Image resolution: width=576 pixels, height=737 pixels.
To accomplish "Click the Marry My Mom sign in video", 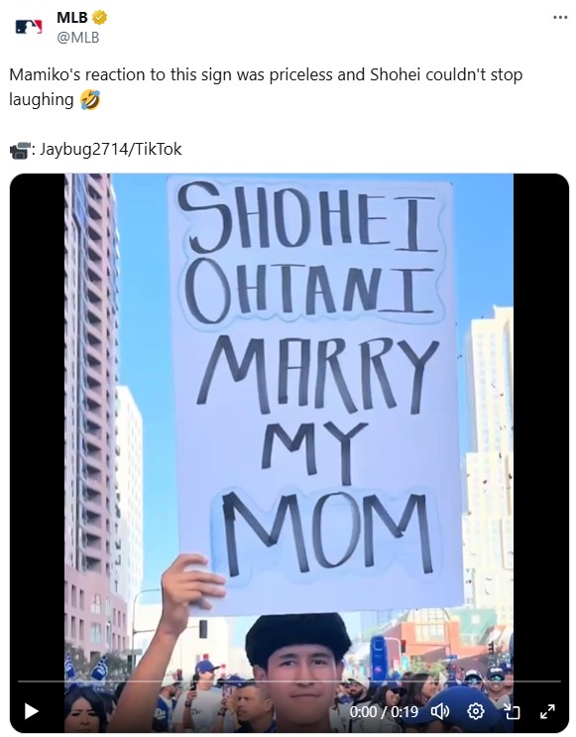I will click(x=311, y=395).
